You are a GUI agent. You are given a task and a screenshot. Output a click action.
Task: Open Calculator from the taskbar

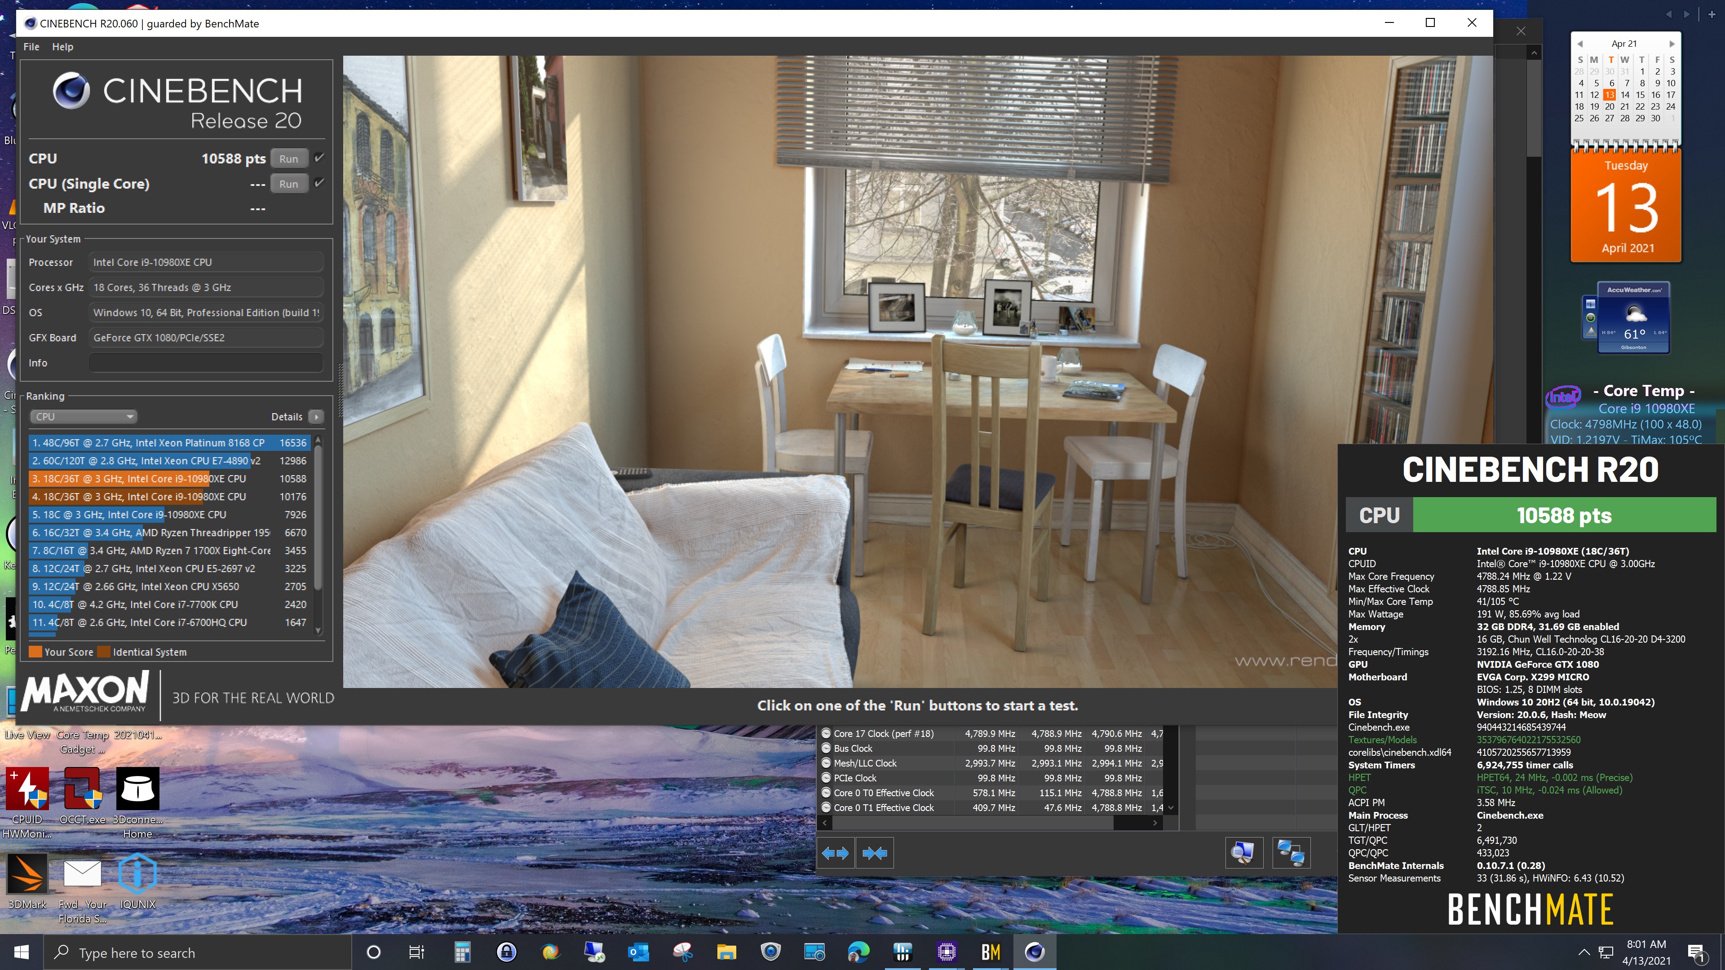pyautogui.click(x=462, y=952)
